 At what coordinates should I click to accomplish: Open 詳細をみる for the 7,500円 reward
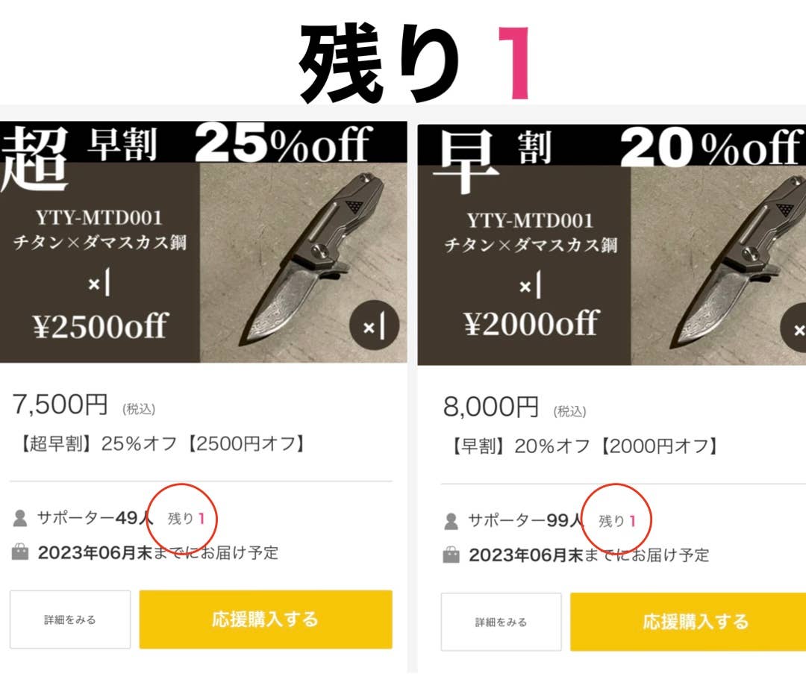(x=70, y=620)
